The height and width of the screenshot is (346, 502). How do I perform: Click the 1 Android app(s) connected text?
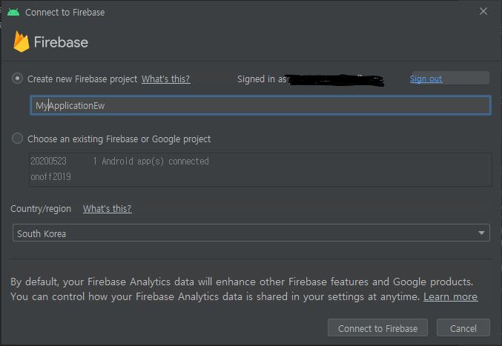point(151,162)
